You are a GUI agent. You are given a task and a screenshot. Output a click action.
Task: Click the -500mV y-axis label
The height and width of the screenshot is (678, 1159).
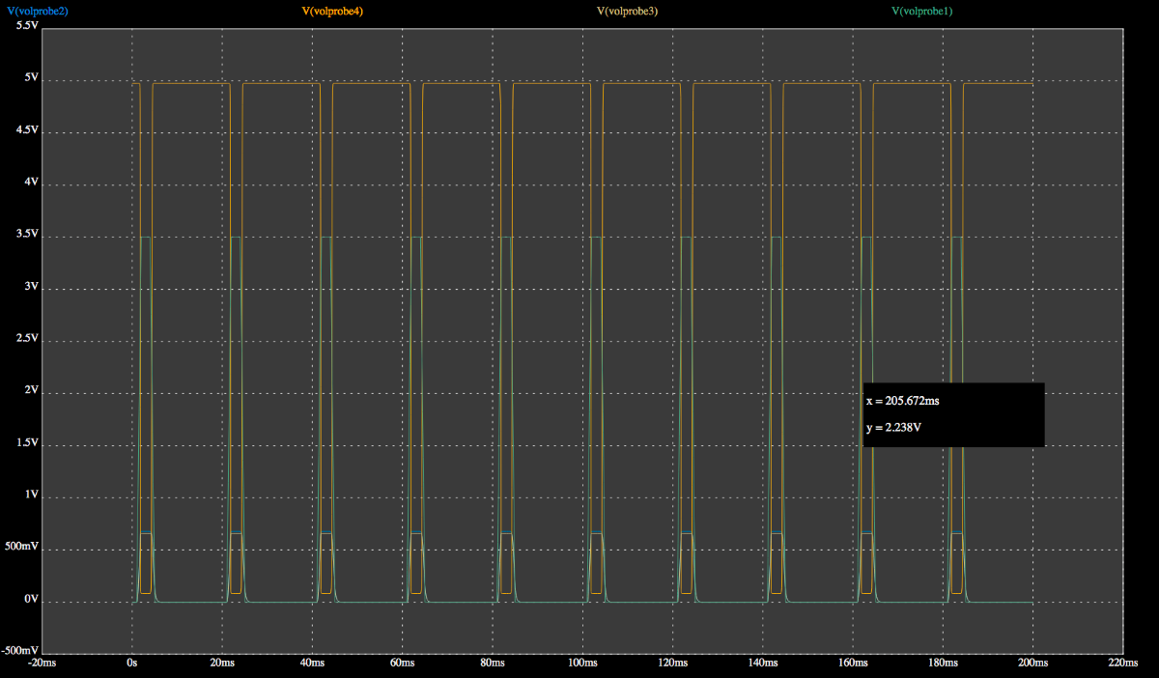[x=20, y=649]
